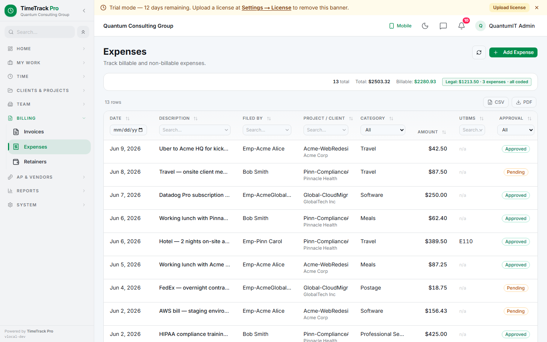Image resolution: width=547 pixels, height=342 pixels.
Task: Open the Retainers page
Action: click(49, 162)
